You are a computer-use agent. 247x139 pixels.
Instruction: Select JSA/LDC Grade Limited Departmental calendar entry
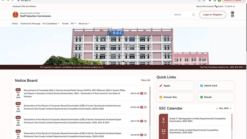point(194,132)
